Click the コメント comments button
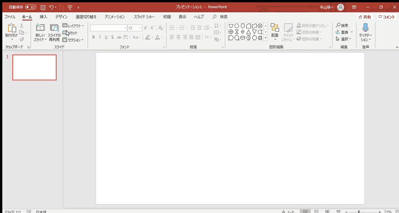 [387, 17]
